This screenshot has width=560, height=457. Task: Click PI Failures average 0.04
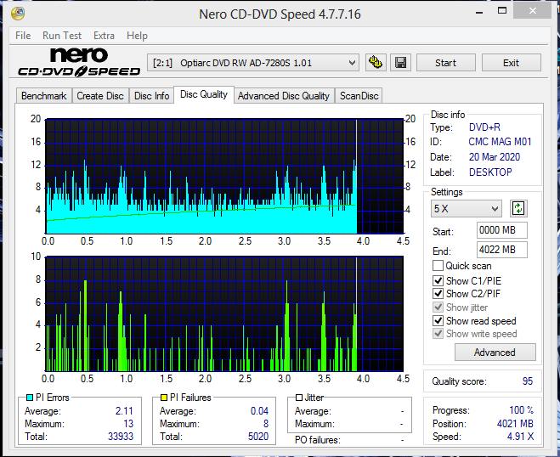(259, 411)
